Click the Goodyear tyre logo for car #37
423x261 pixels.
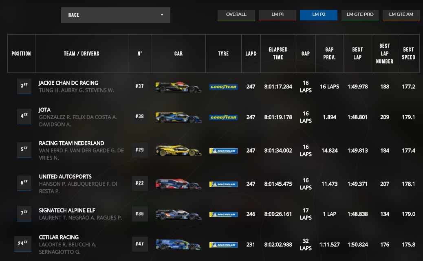pyautogui.click(x=223, y=87)
